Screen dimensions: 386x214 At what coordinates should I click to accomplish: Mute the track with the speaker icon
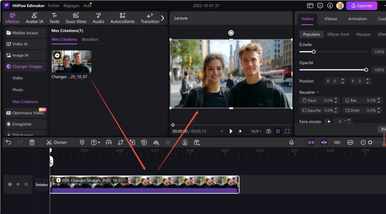(26, 184)
